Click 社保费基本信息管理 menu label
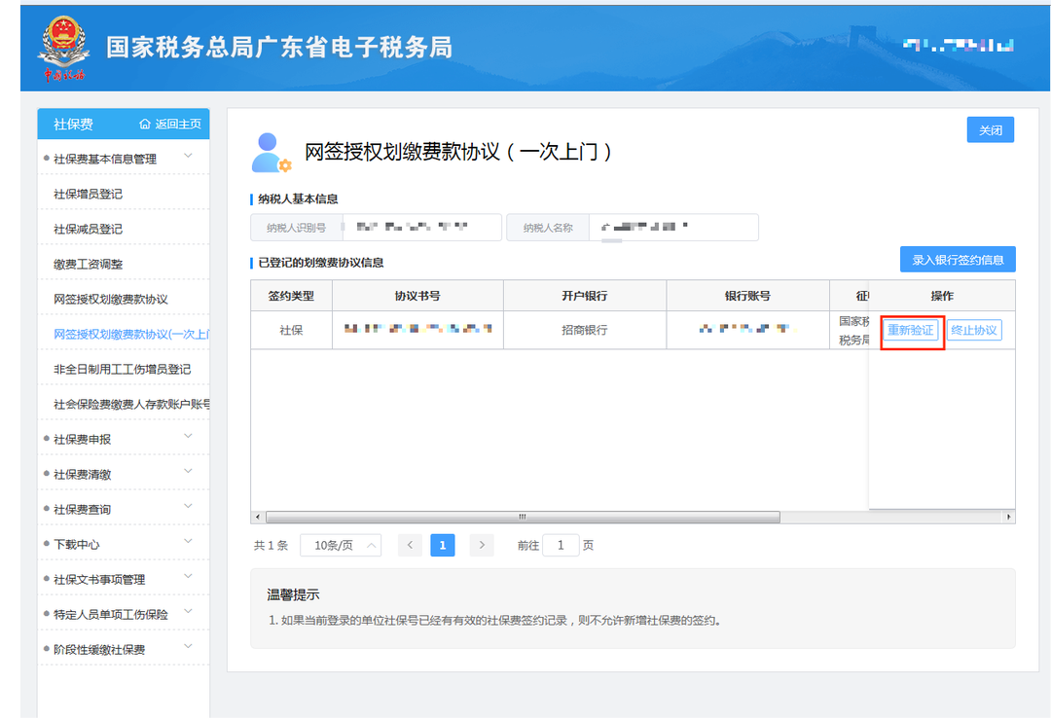1051x718 pixels. pyautogui.click(x=104, y=159)
